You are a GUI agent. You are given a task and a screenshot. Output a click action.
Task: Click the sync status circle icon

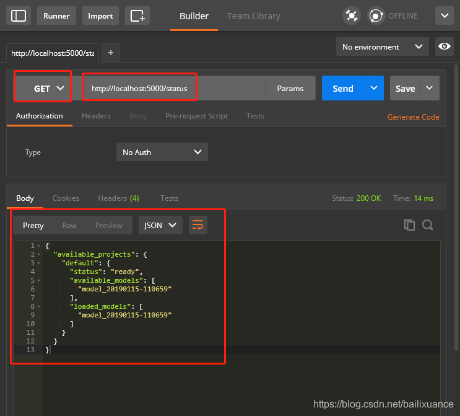[376, 15]
